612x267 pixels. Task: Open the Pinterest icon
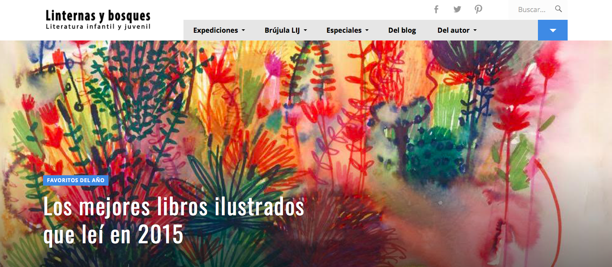tap(478, 9)
